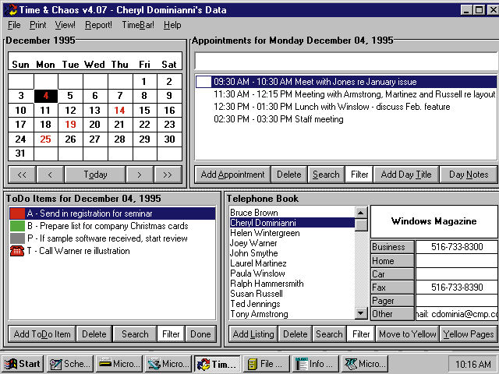499x374 pixels.
Task: Jump forward a year with >> button
Action: click(168, 175)
